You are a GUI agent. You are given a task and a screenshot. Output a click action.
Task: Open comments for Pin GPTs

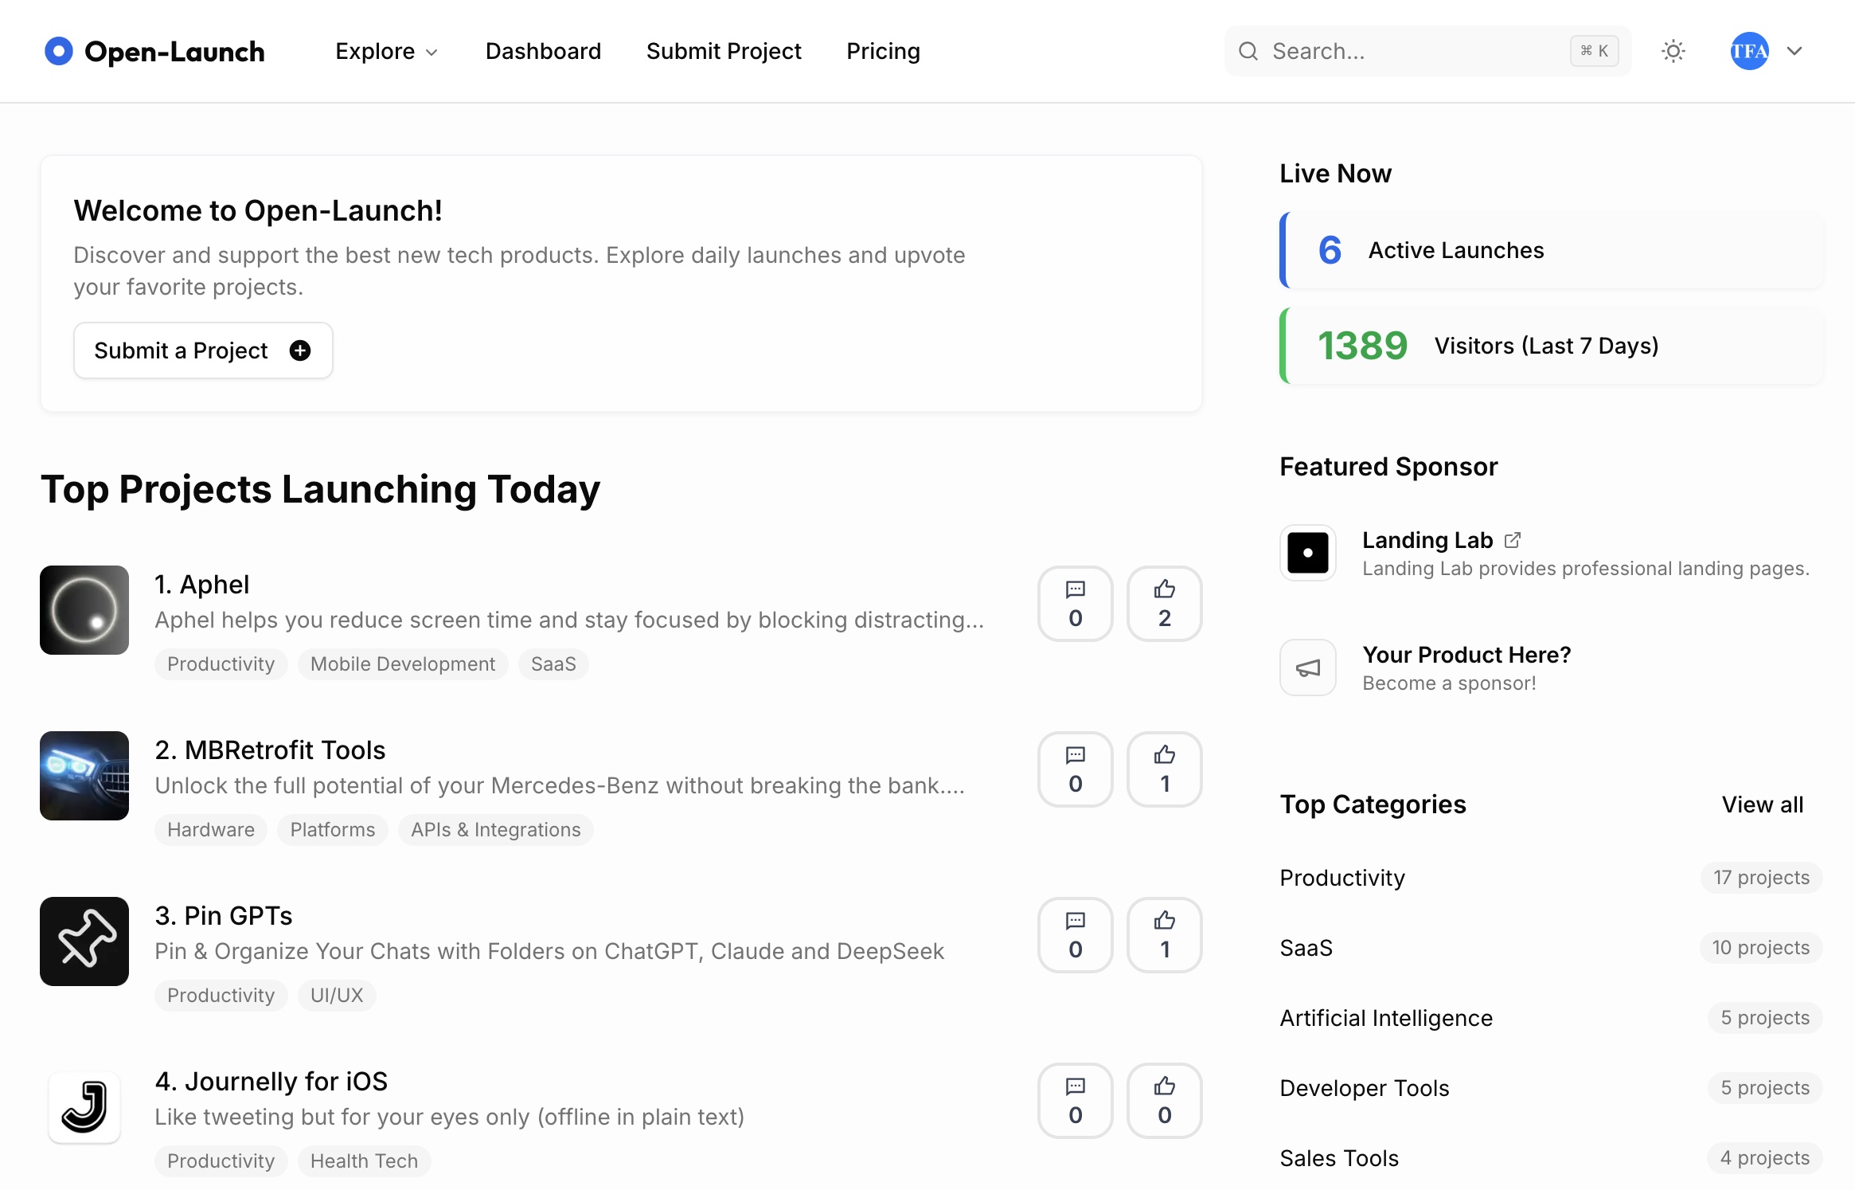[x=1075, y=935]
